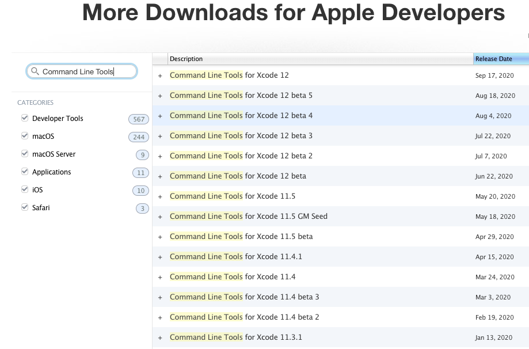Expand the Xcode 11.3.1 row
The image size is (529, 349).
click(x=160, y=338)
